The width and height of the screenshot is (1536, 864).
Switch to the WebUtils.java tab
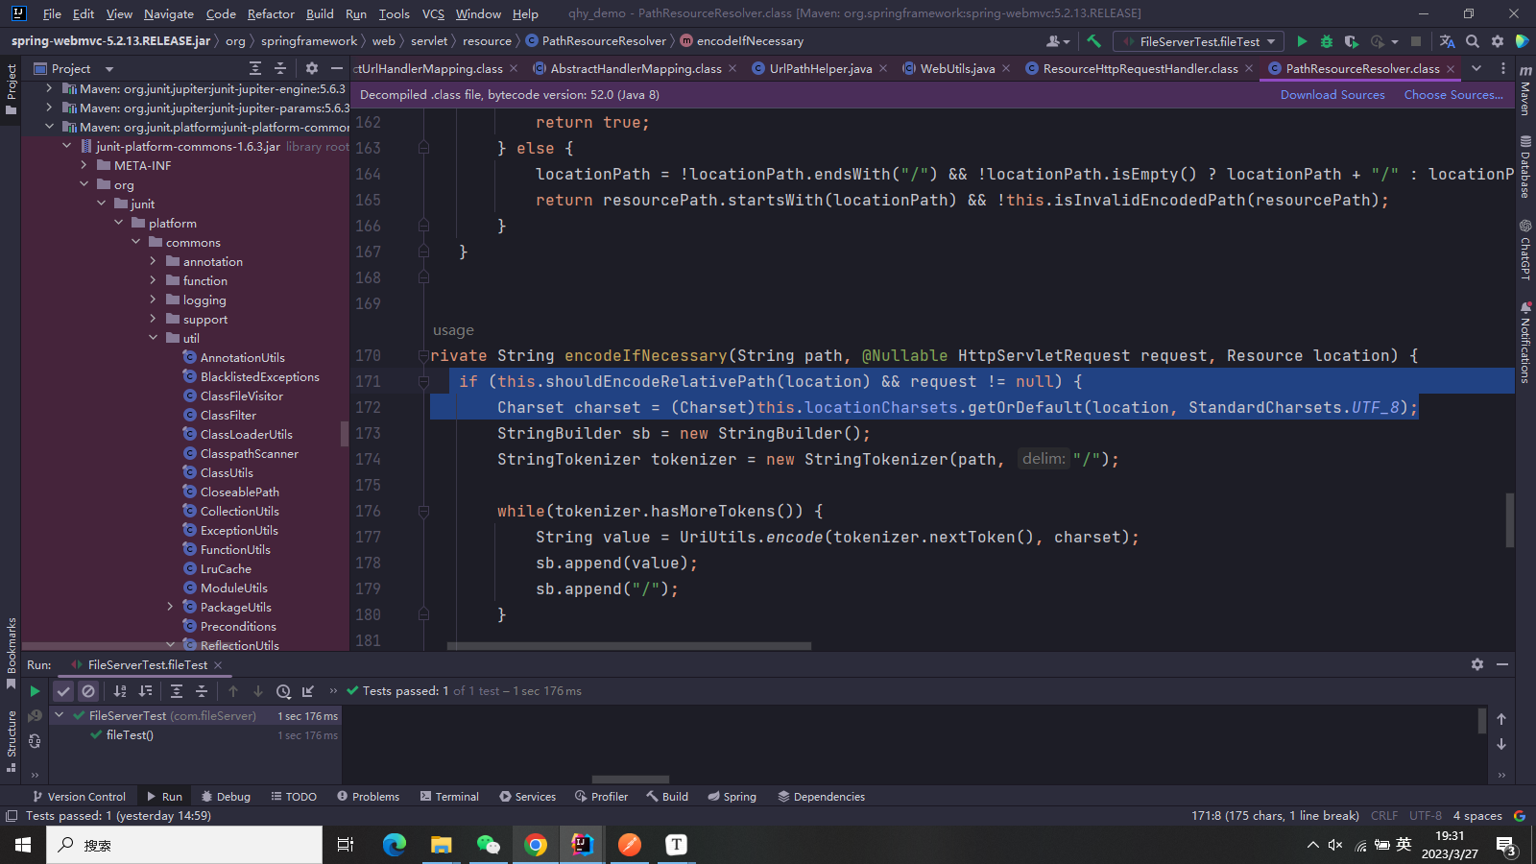957,68
